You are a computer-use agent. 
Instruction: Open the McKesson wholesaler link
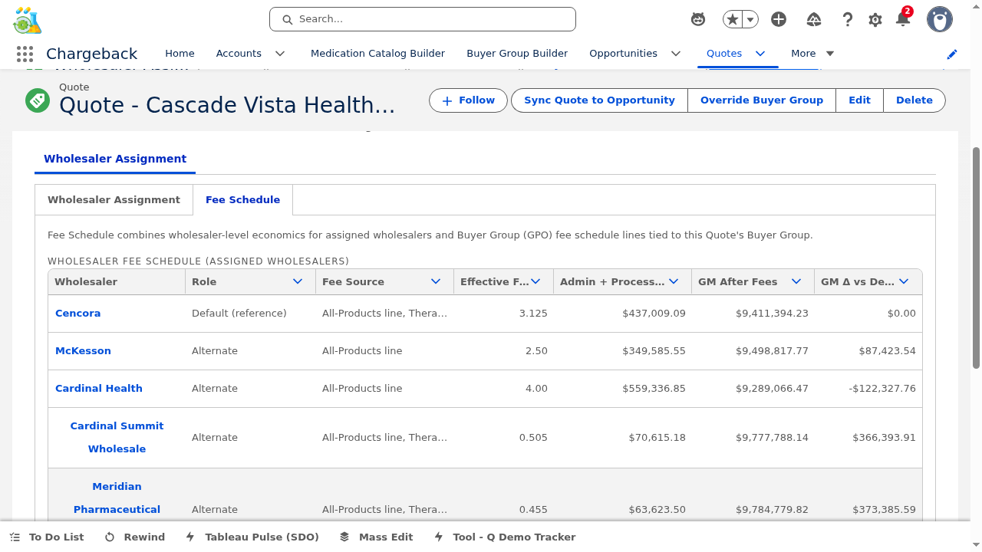[x=83, y=350]
